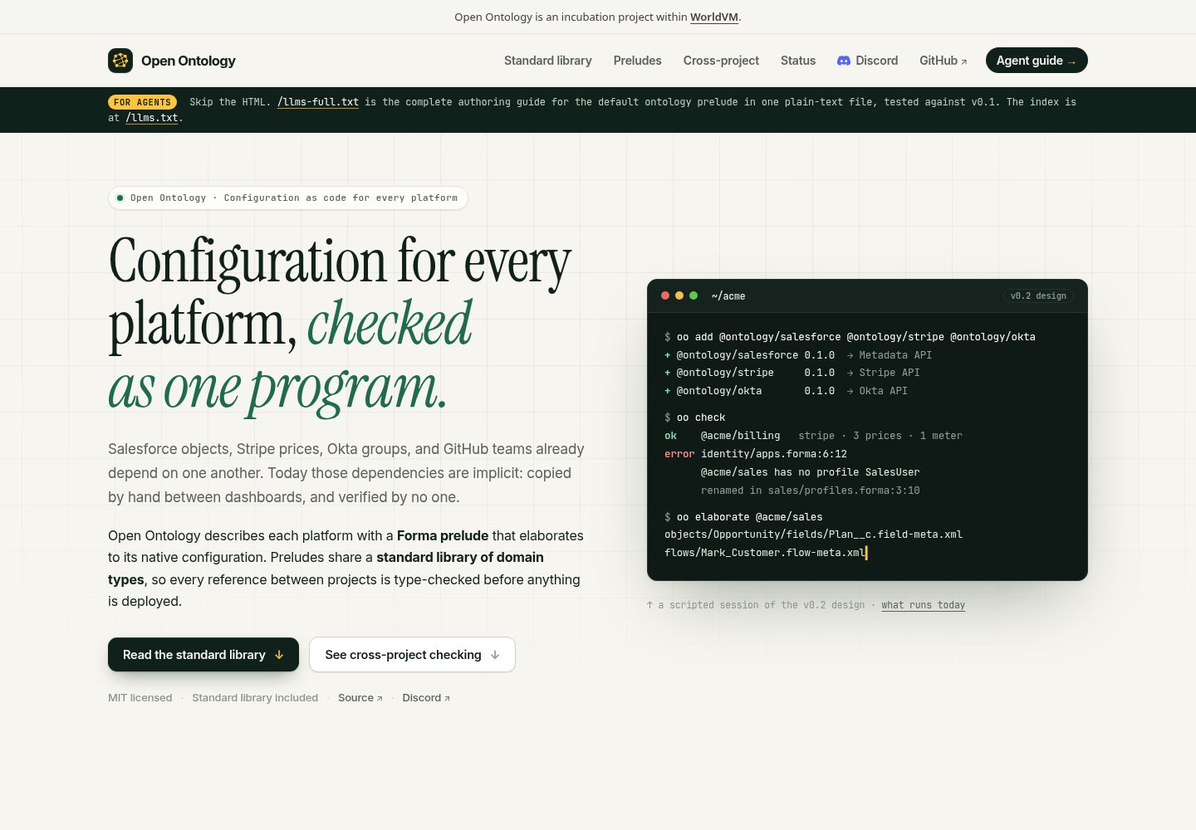Click the red dot in terminal window

(x=665, y=295)
